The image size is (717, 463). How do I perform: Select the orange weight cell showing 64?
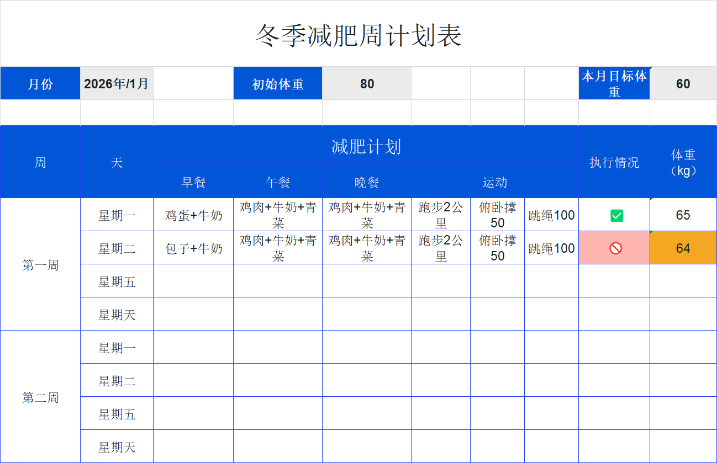pos(683,248)
